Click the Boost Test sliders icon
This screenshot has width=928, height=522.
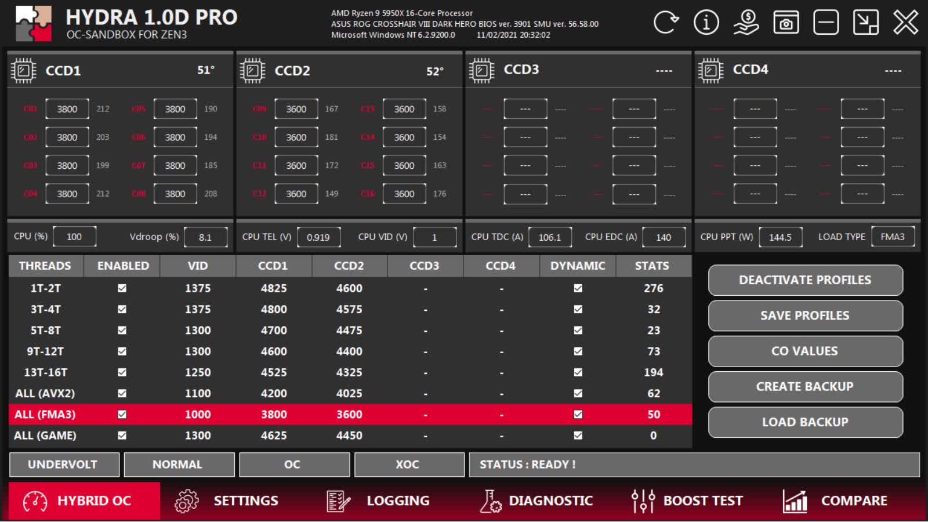point(643,500)
